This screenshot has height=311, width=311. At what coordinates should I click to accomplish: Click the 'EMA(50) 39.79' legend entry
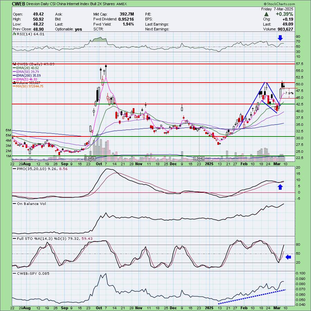click(x=28, y=72)
